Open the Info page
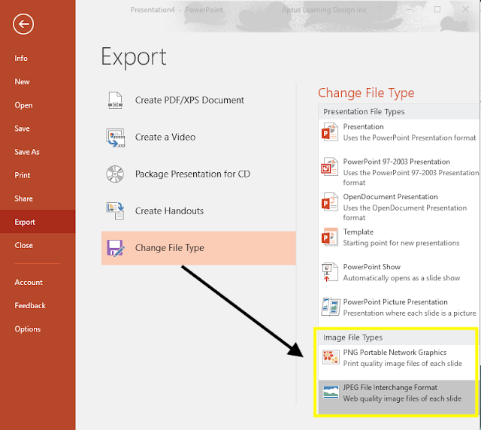The height and width of the screenshot is (430, 481). [x=21, y=58]
